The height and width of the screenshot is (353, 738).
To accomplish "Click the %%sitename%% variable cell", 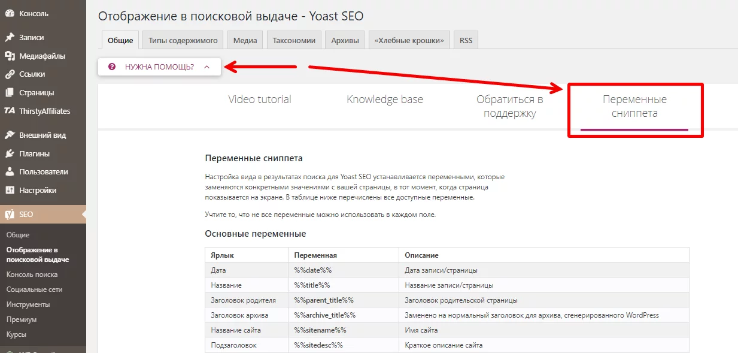I will point(343,330).
